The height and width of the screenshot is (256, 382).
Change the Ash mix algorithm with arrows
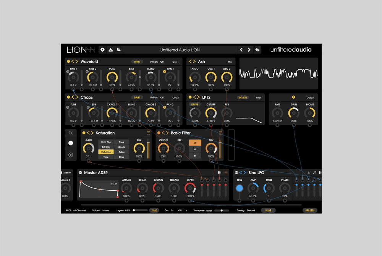point(192,62)
